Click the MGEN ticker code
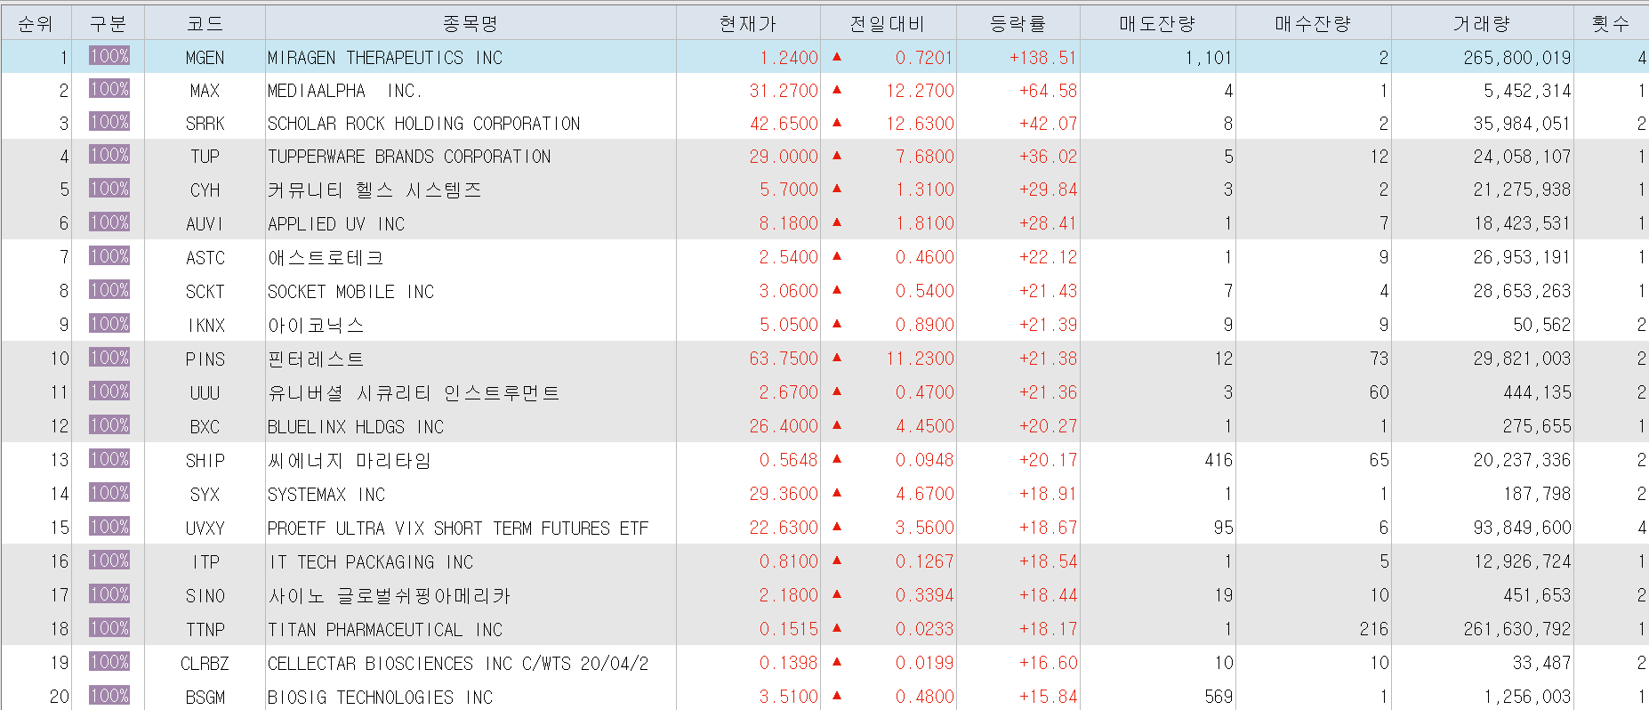This screenshot has width=1649, height=710. coord(205,58)
